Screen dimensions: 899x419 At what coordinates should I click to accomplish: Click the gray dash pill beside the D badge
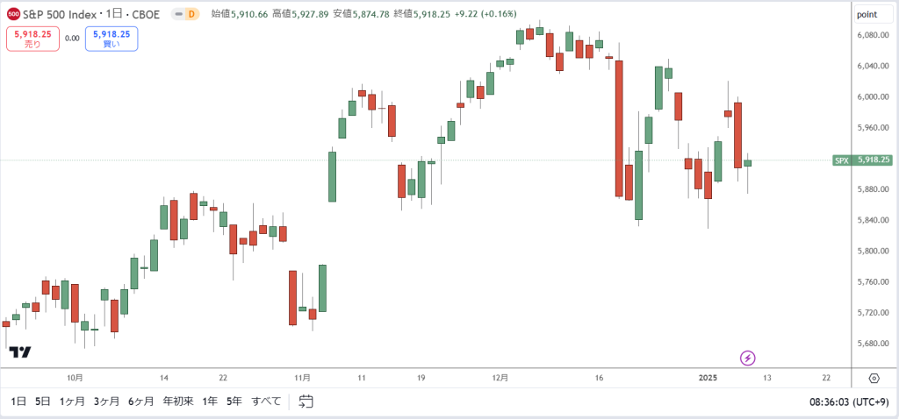click(x=179, y=14)
